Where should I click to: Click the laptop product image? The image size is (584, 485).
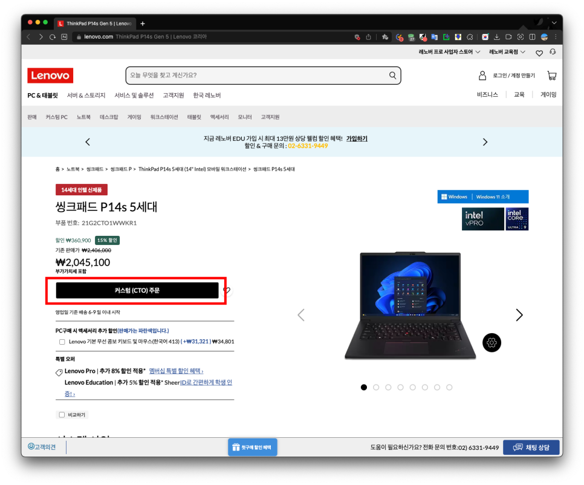(x=410, y=305)
